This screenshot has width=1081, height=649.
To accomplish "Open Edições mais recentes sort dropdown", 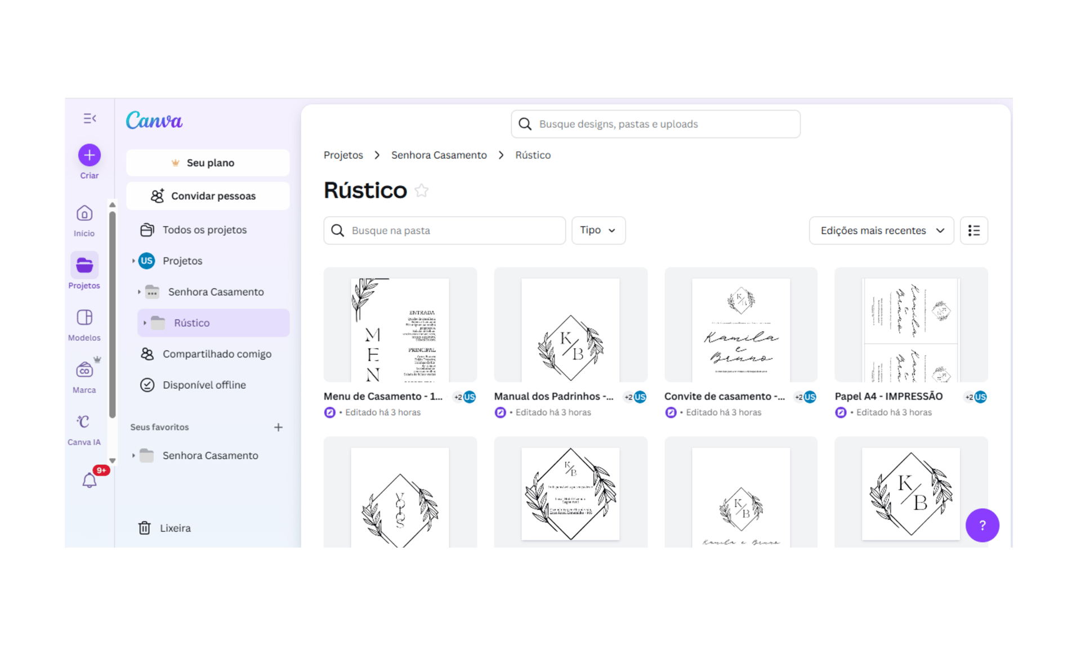I will coord(881,230).
